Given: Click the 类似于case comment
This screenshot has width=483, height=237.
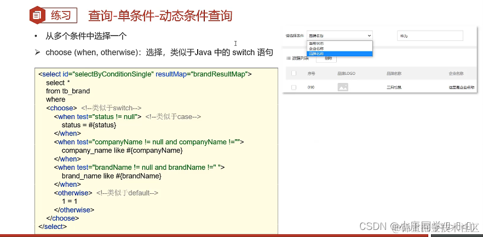Looking at the screenshot, I should 173,117.
